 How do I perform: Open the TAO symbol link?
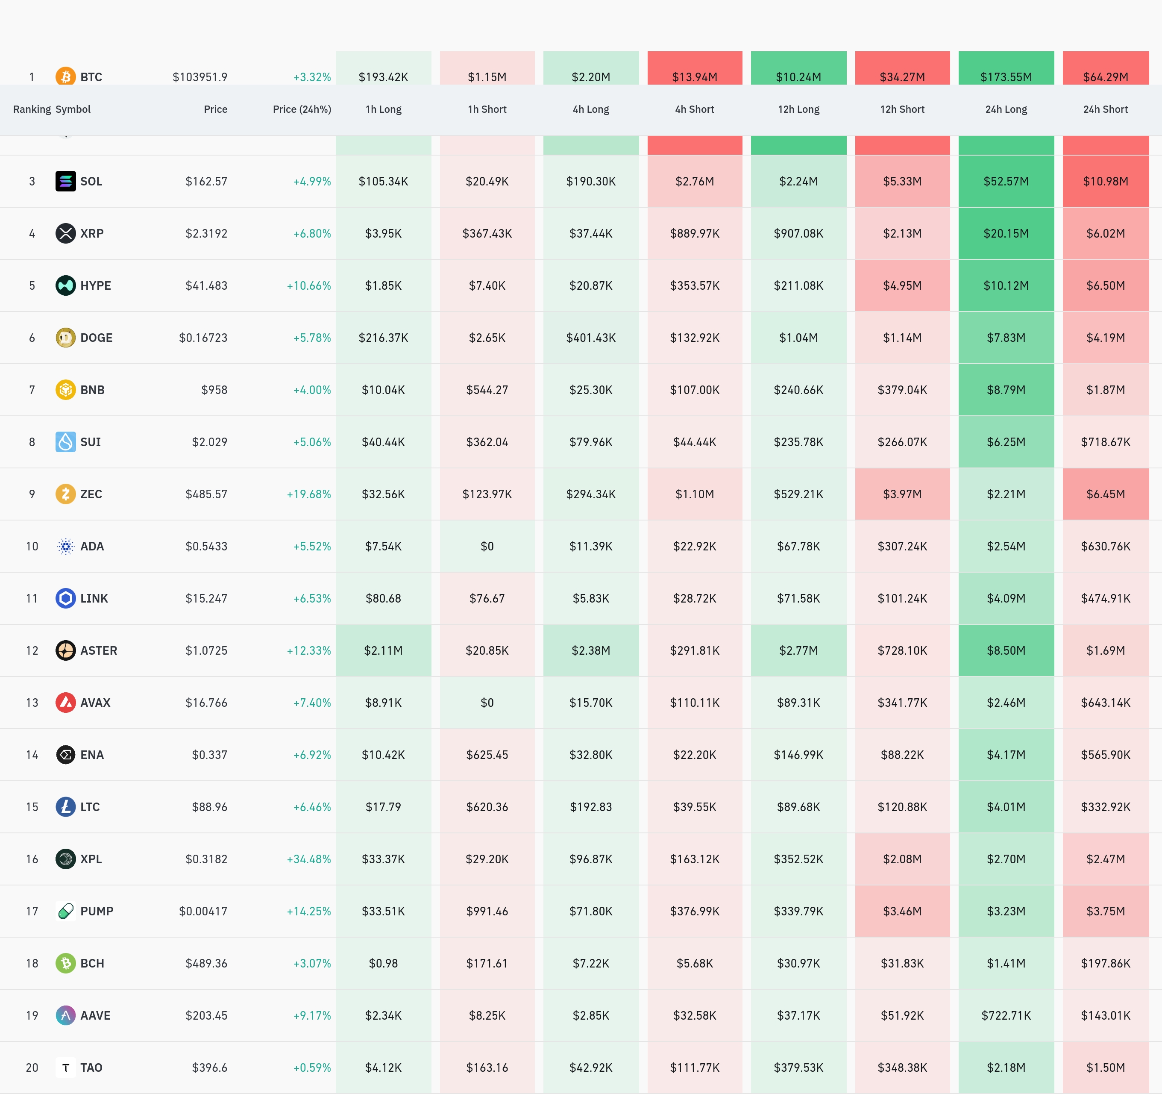coord(91,1068)
